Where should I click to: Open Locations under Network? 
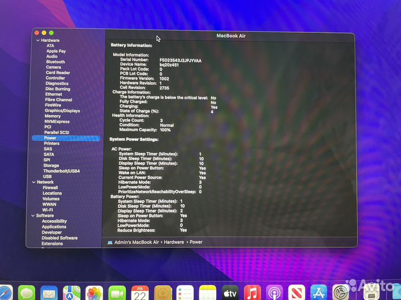pyautogui.click(x=52, y=193)
